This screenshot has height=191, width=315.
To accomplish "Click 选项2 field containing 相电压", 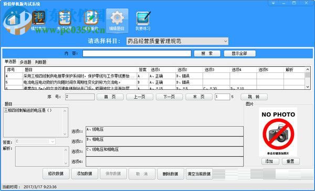I will click(x=164, y=141).
